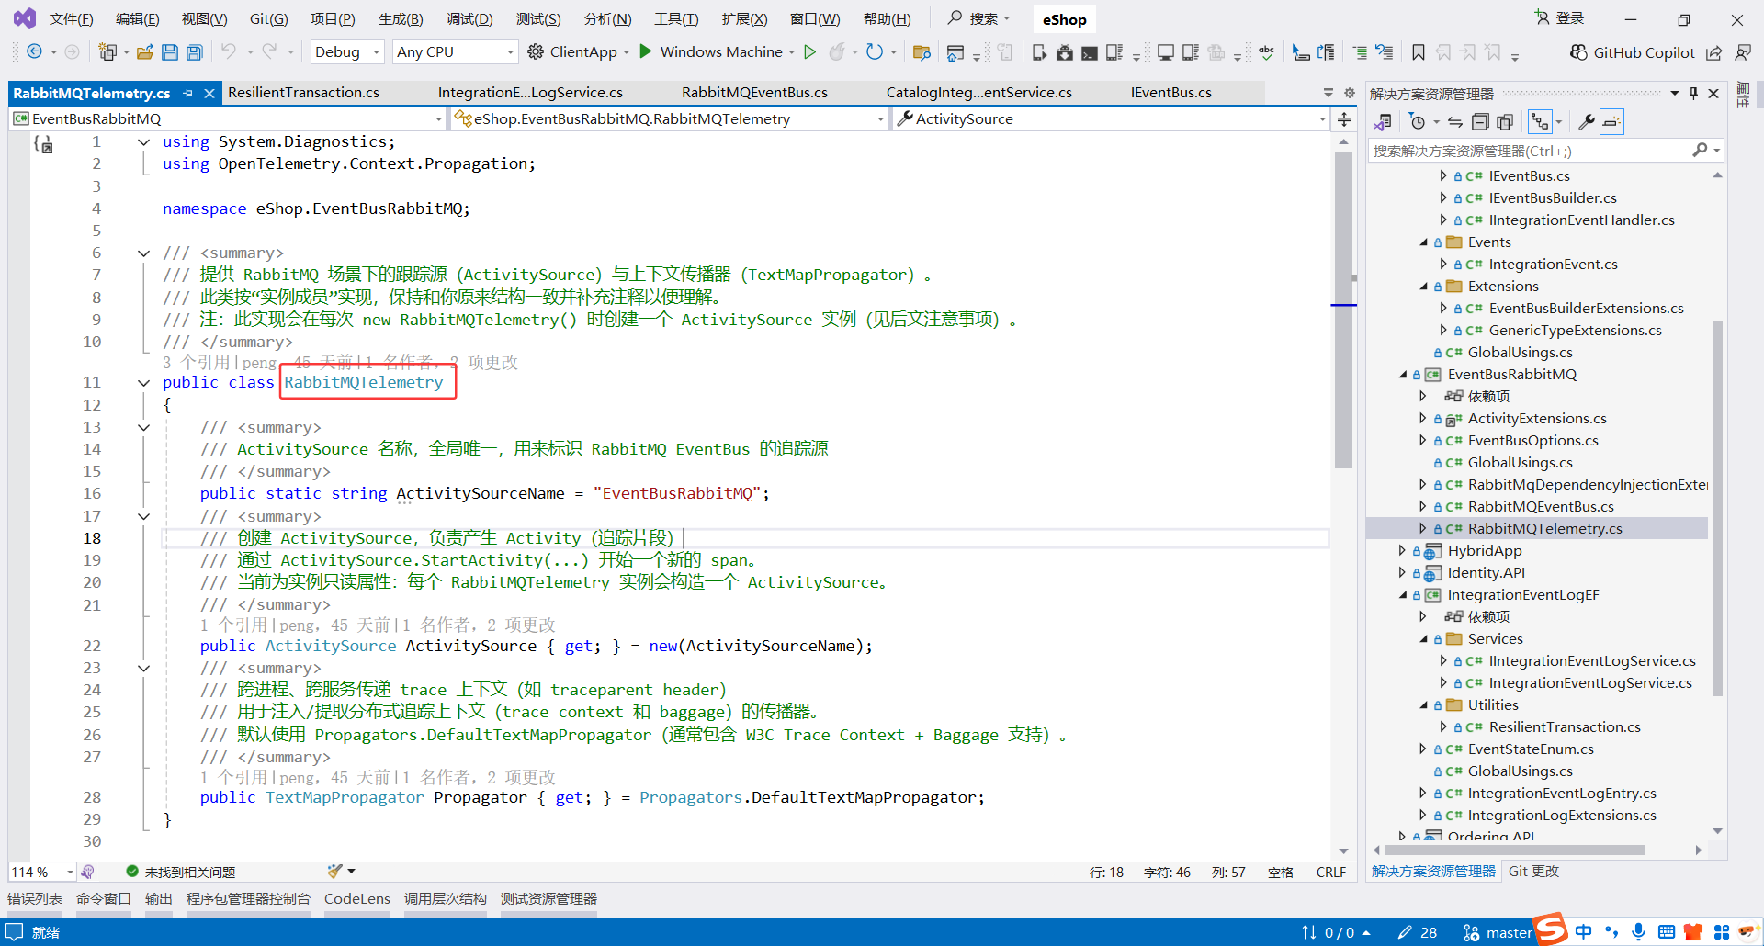Click the pending changes filter clock icon

pos(1418,122)
